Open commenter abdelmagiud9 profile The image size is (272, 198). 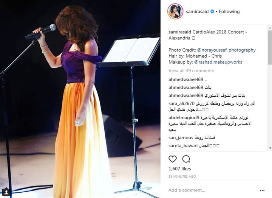[184, 118]
